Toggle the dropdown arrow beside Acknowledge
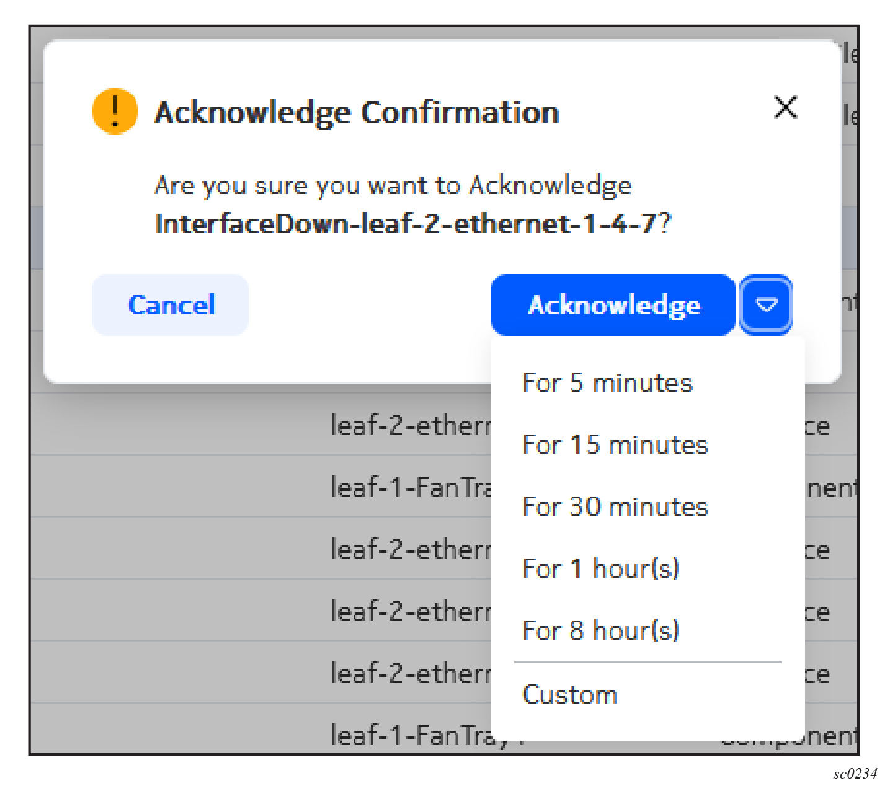Screen dimensions: 885x791 [767, 305]
